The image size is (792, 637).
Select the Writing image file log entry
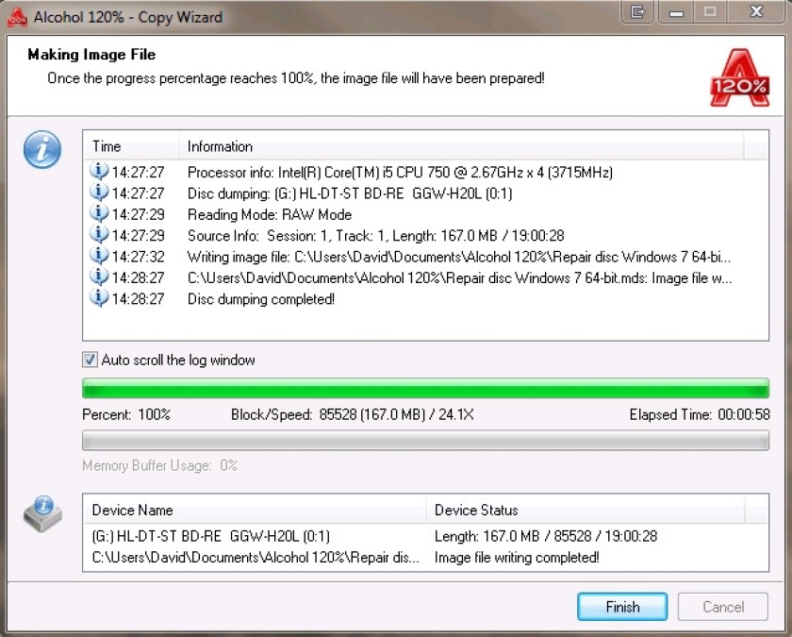coord(425,257)
